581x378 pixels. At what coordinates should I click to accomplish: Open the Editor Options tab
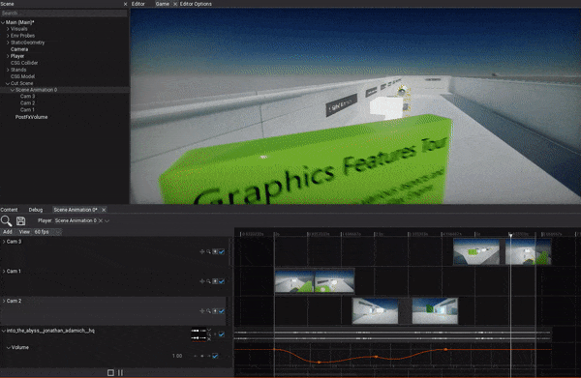[x=196, y=4]
